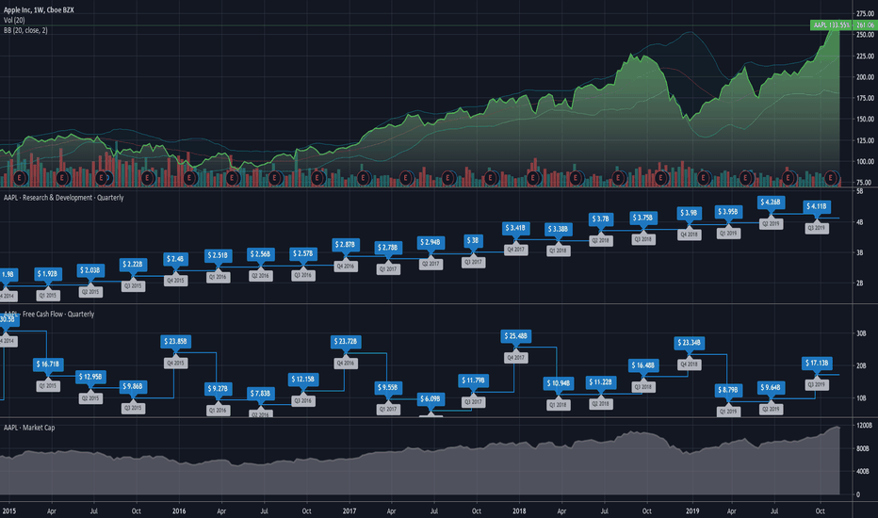Click the $ 11.79B free cash flow label

(473, 380)
